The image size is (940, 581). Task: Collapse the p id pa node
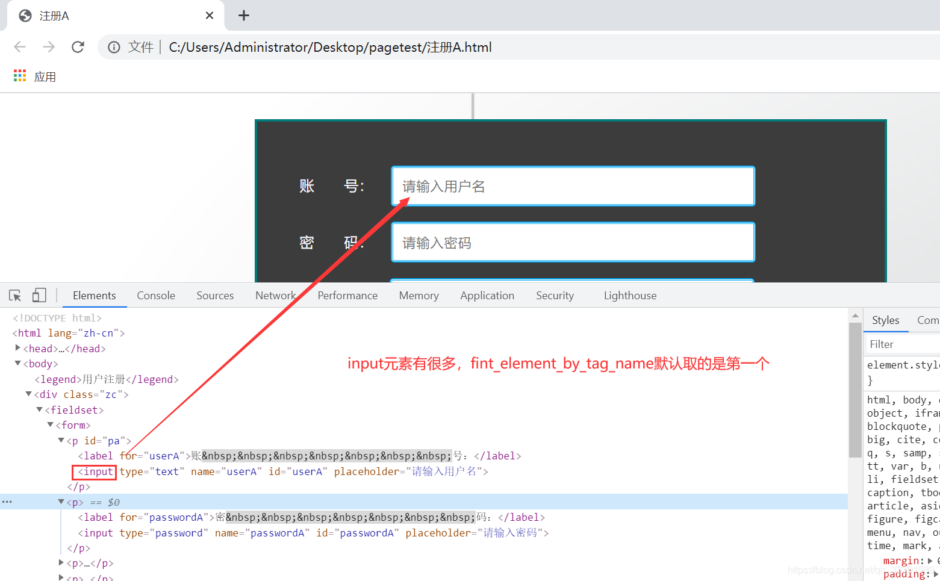point(61,440)
